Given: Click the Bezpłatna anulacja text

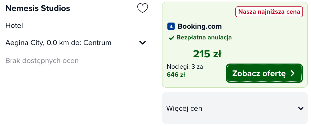Looking at the screenshot, I should click(x=204, y=38).
